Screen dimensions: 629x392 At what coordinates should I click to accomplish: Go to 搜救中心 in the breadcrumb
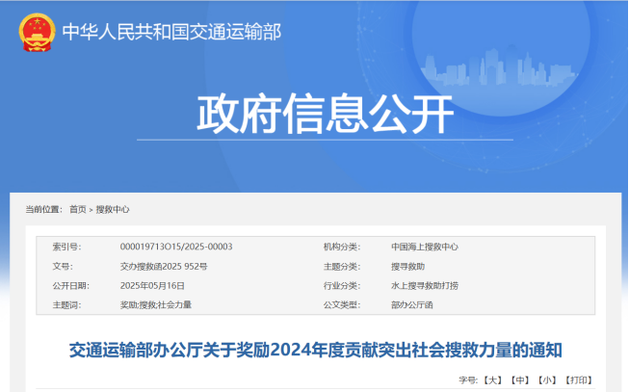[113, 209]
